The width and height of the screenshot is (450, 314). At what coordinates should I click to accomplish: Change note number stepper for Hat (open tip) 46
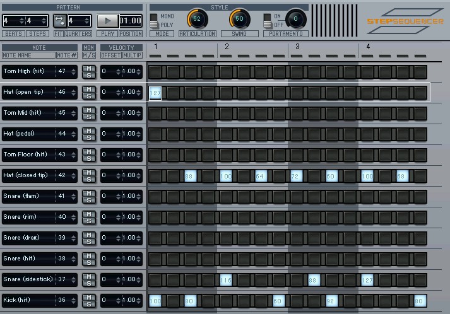click(73, 93)
